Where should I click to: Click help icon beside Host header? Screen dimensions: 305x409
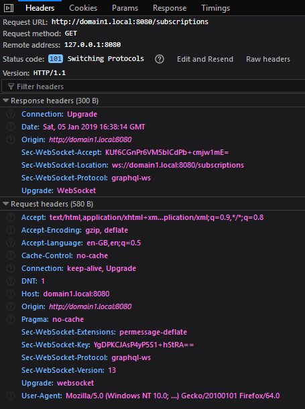point(11,294)
